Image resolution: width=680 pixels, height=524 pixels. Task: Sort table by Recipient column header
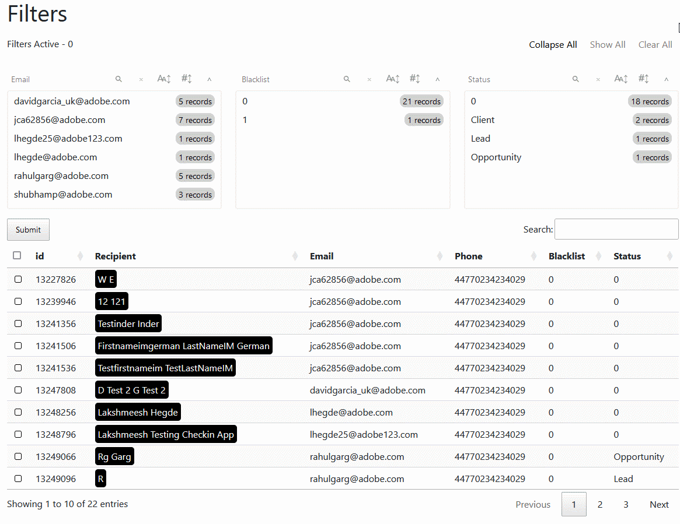pos(196,256)
